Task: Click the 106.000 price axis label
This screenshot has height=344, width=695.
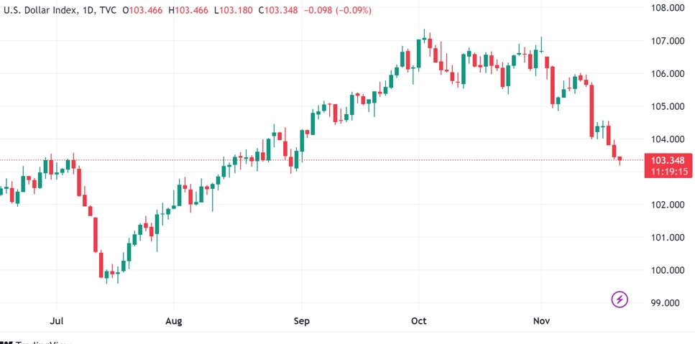Action: [666, 73]
